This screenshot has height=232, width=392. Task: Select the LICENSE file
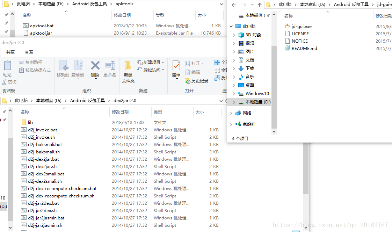pos(300,34)
